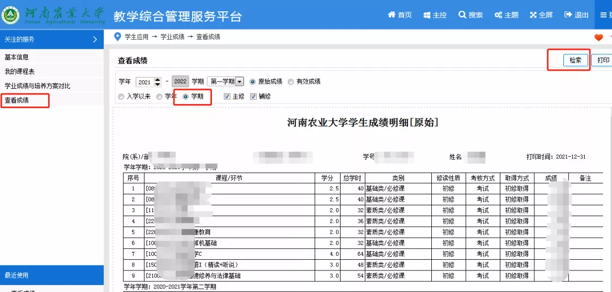
Task: Select 学期 range radio button
Action: 186,96
